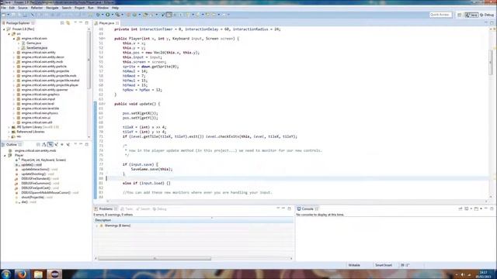Open SaveGame.java in Package Explorer
Viewport: 497px width, 279px height.
36,48
